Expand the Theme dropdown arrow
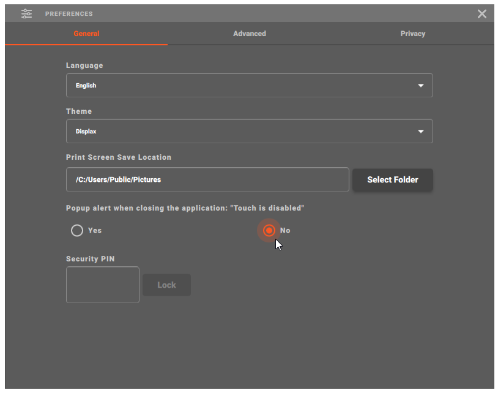498x393 pixels. tap(421, 132)
